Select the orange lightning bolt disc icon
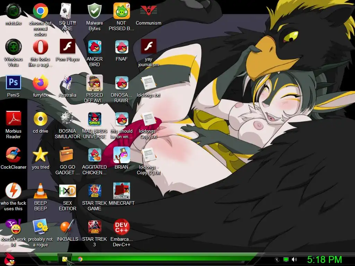Image resolution: width=355 pixels, height=266 pixels. 14,191
